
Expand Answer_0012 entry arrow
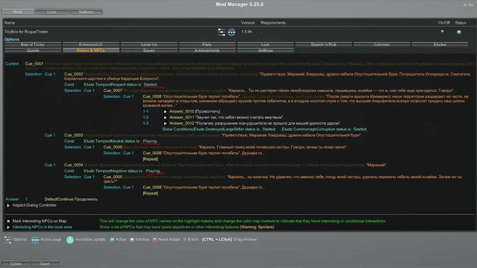coord(165,123)
